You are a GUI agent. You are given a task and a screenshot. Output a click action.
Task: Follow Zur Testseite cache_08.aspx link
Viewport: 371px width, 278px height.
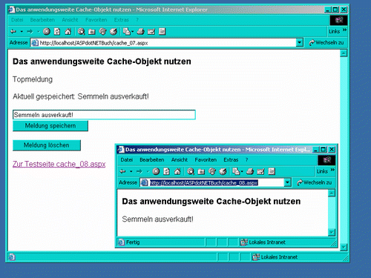pos(59,164)
